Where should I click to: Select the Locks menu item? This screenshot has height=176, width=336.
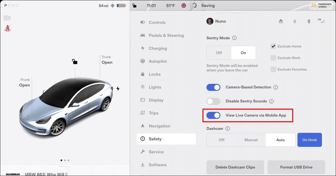click(x=166, y=74)
